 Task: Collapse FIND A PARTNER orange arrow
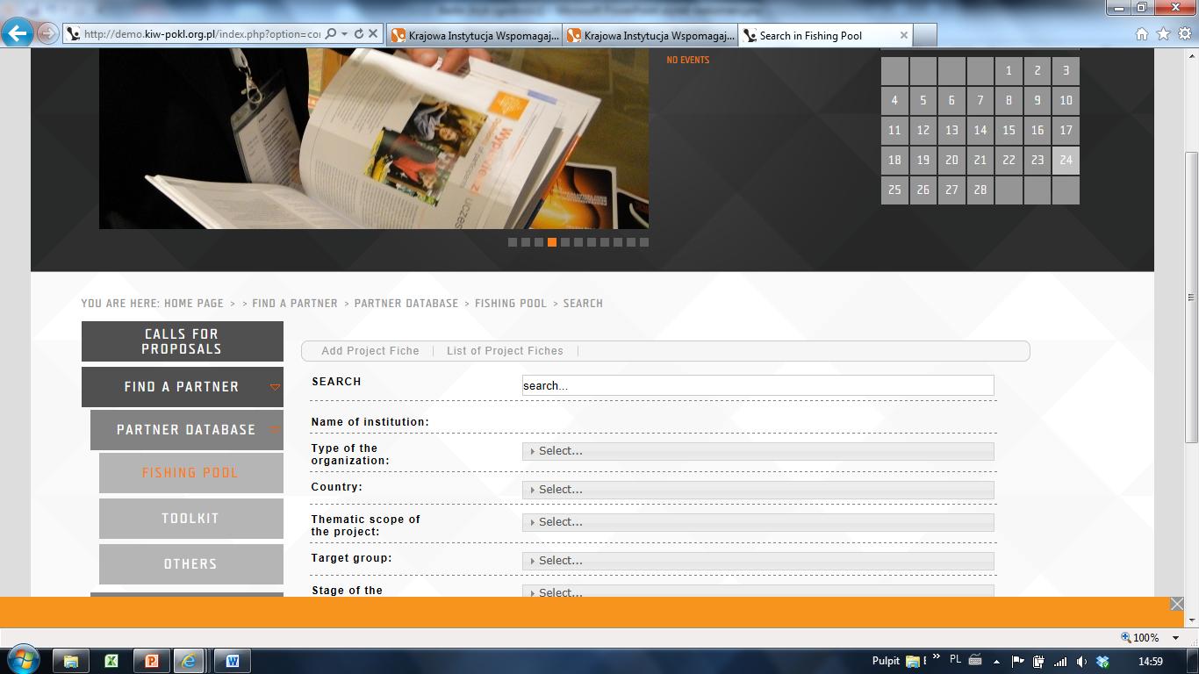pyautogui.click(x=275, y=387)
